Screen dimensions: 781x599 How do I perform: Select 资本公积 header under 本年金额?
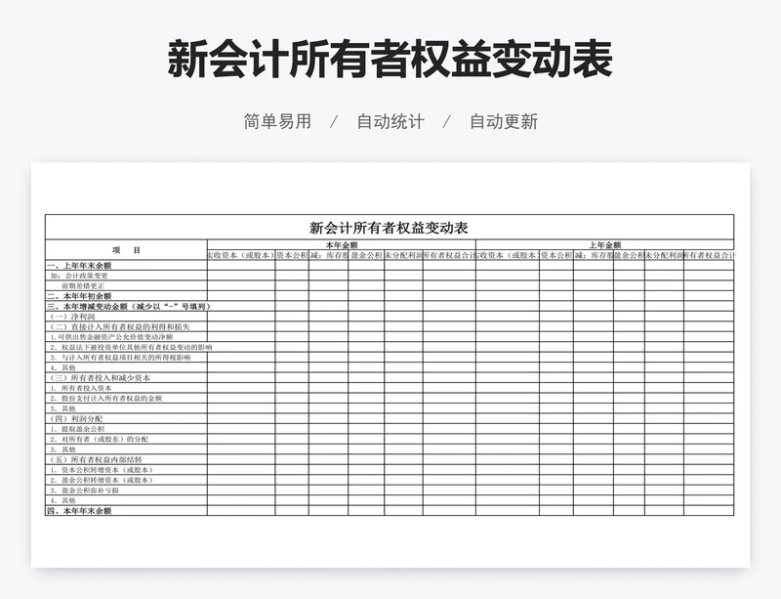pos(292,255)
